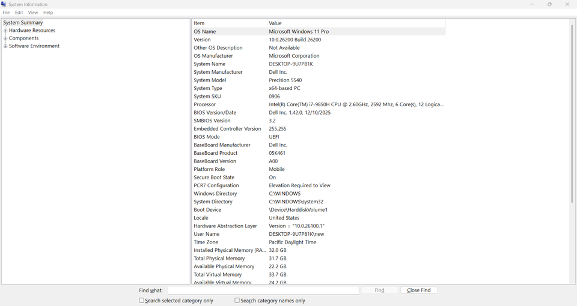Image resolution: width=577 pixels, height=306 pixels.
Task: Open the File menu
Action: coord(6,13)
